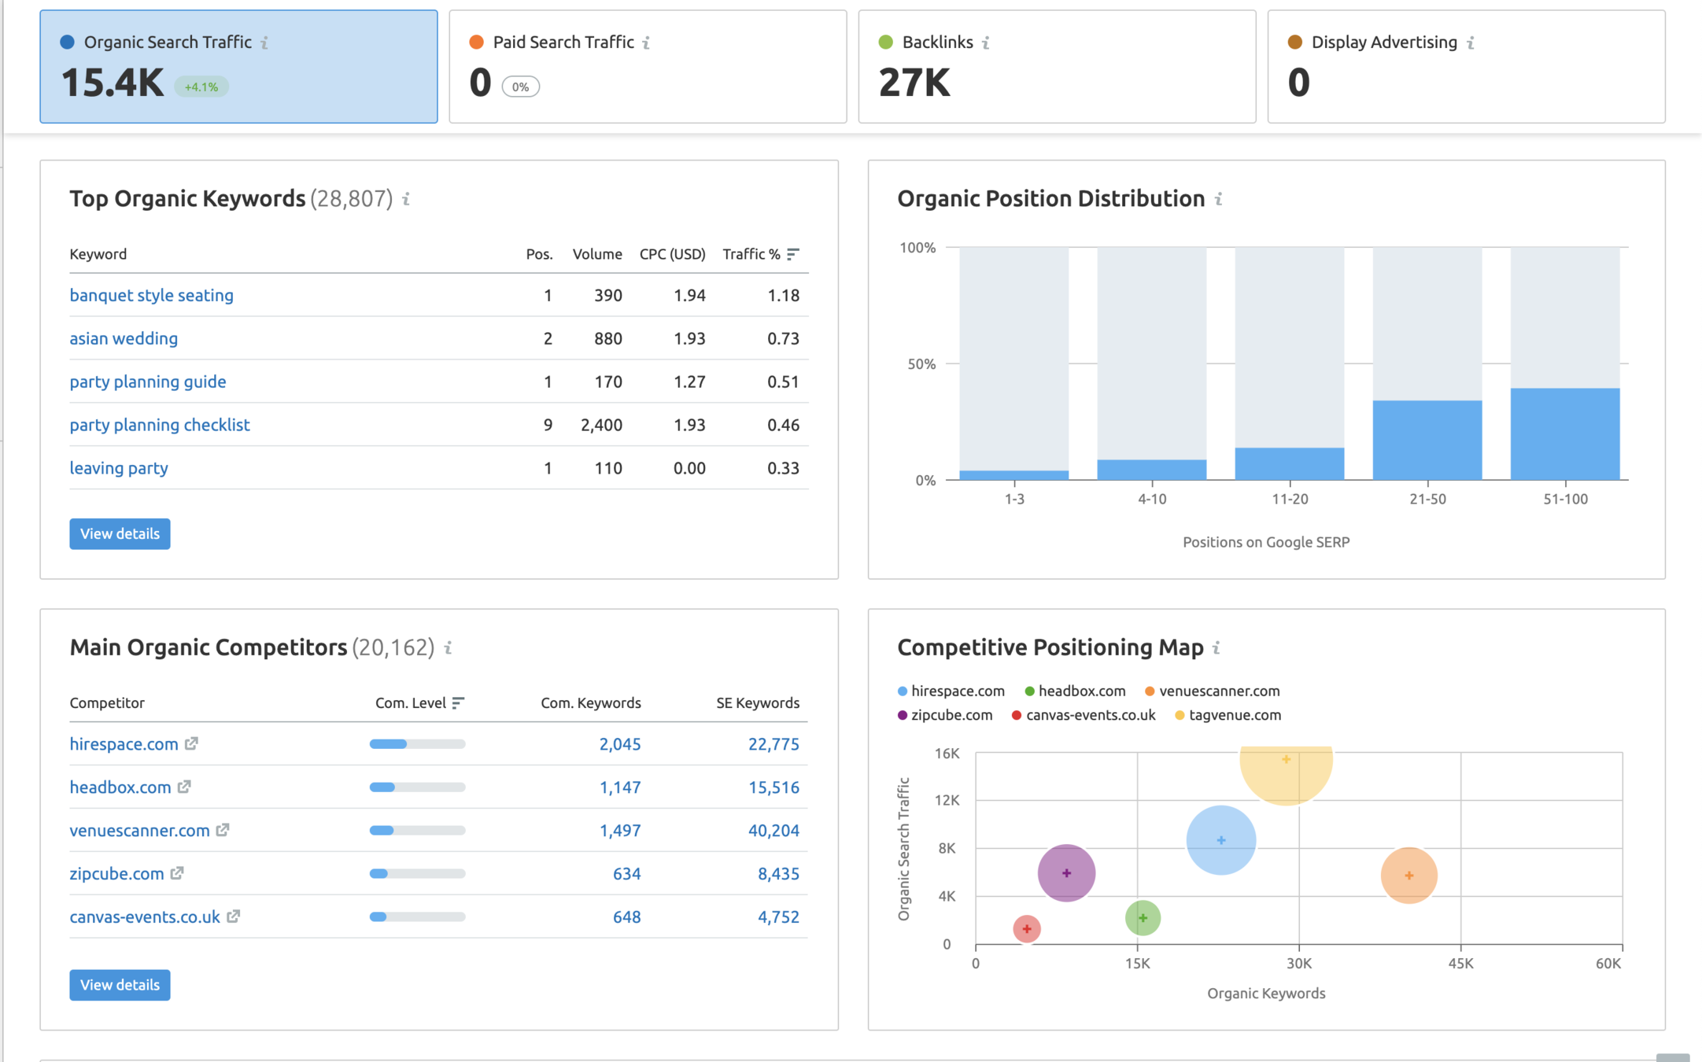
Task: Click headbox.com competition level bar
Action: (417, 787)
